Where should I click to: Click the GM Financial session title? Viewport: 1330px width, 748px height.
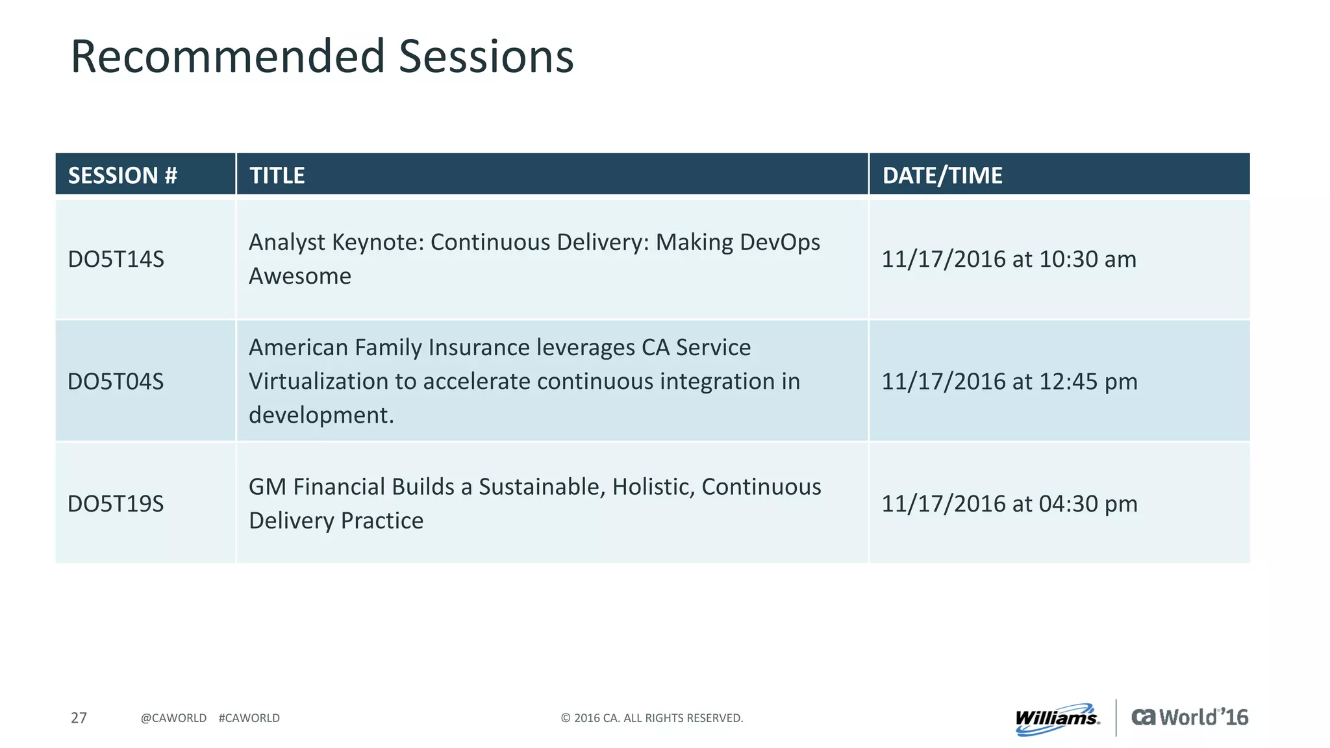tap(535, 503)
